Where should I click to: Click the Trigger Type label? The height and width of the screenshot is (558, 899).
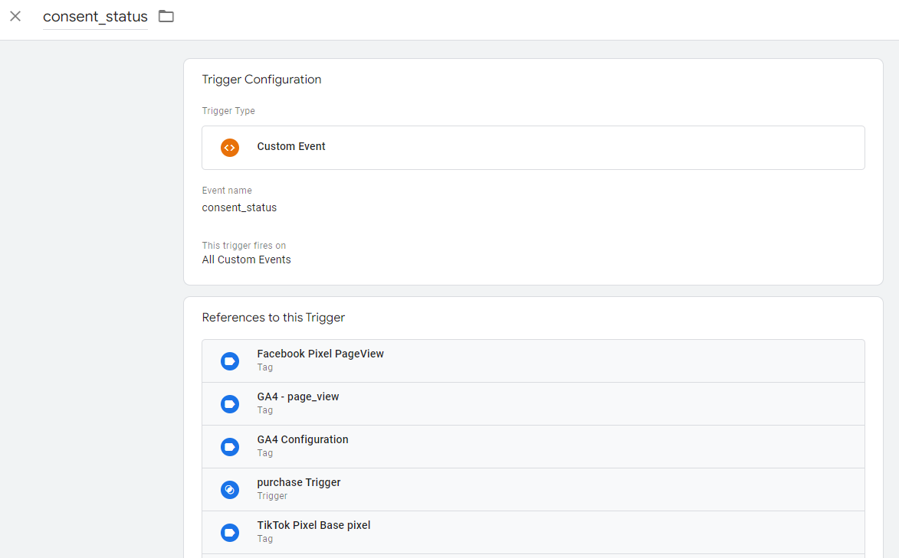tap(228, 110)
